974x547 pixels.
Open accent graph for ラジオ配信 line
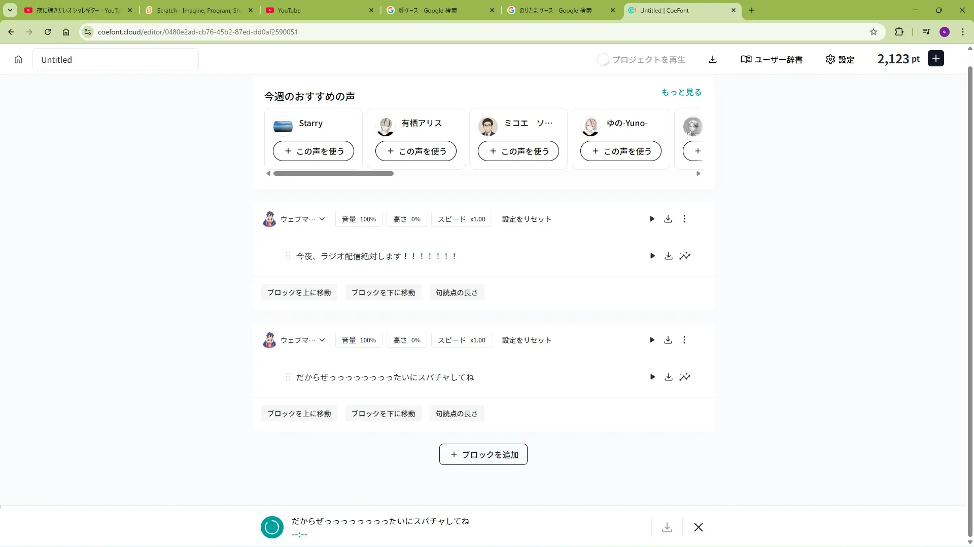pos(685,256)
